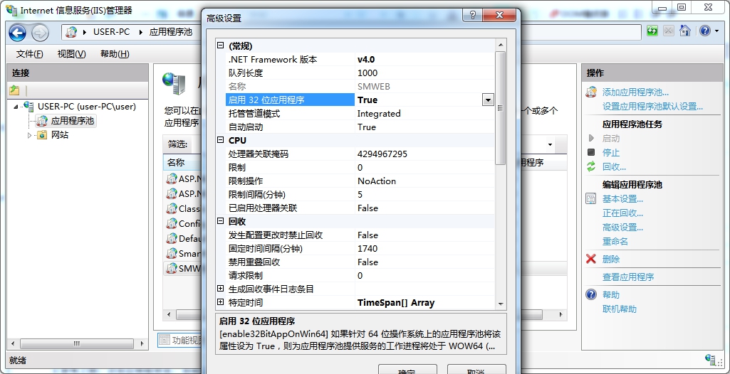Click the green refresh page icon

652,31
